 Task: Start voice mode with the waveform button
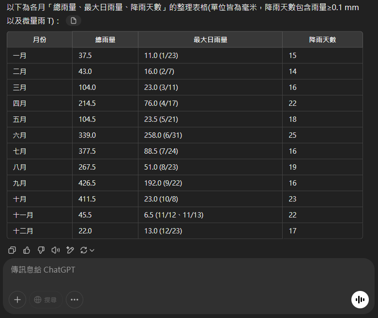[x=360, y=300]
